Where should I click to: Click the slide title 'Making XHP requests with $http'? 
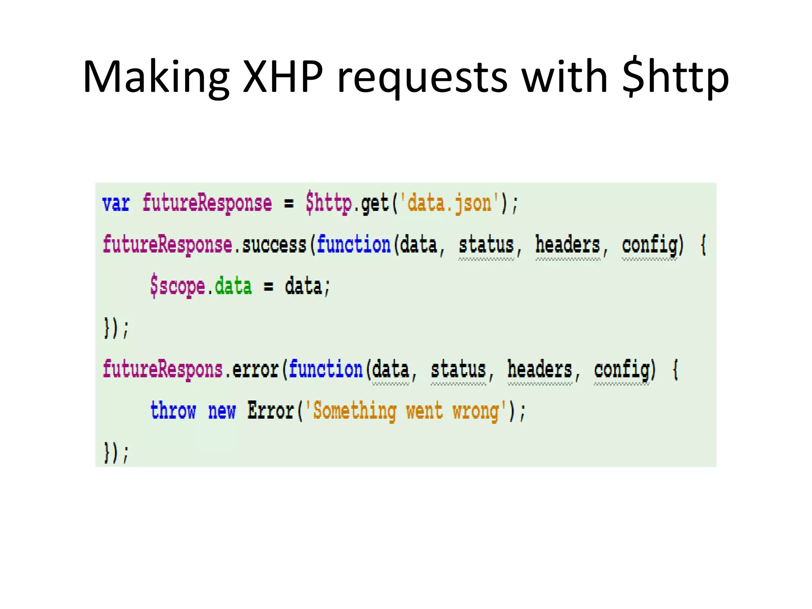[406, 77]
